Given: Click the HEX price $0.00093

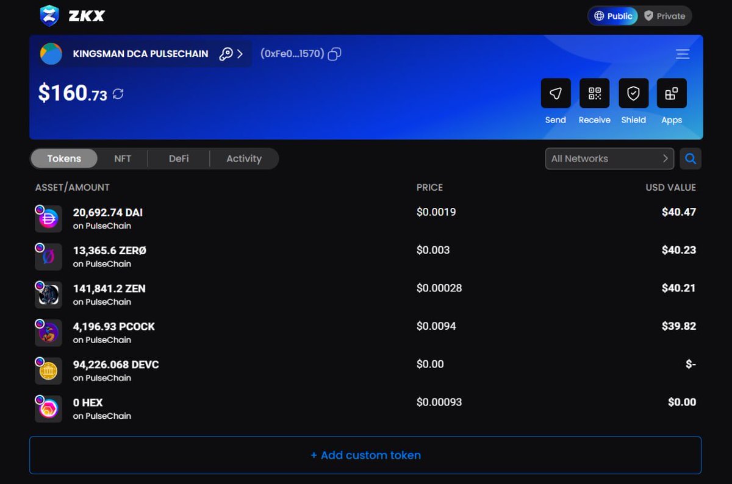Looking at the screenshot, I should 439,402.
